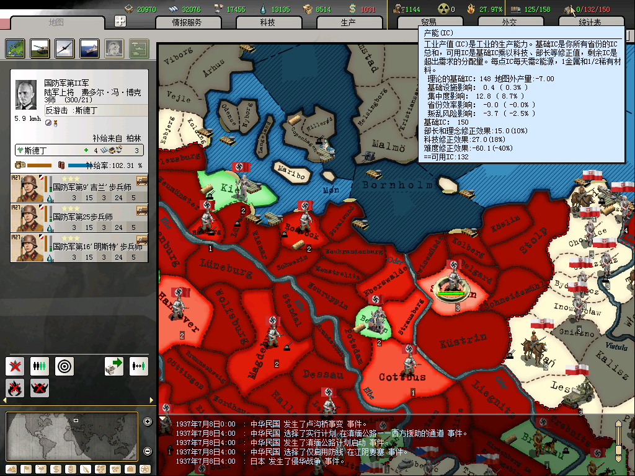635x476 pixels.
Task: Click the nuclear radiation symbol icon
Action: click(444, 9)
